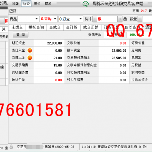Click the 总可用 label
Viewport: 152px width, 152px height.
click(136, 50)
